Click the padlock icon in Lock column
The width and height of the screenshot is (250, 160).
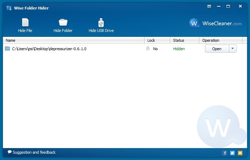point(148,48)
